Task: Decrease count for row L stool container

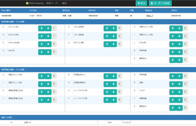Action: click(x=48, y=100)
